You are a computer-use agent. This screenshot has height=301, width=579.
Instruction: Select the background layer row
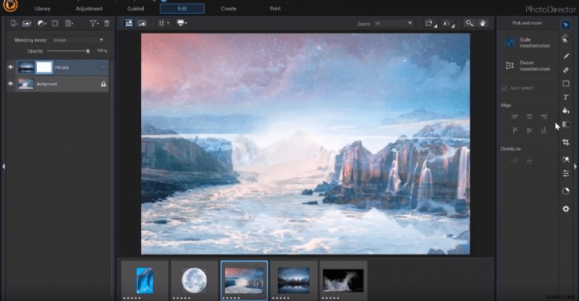click(58, 84)
